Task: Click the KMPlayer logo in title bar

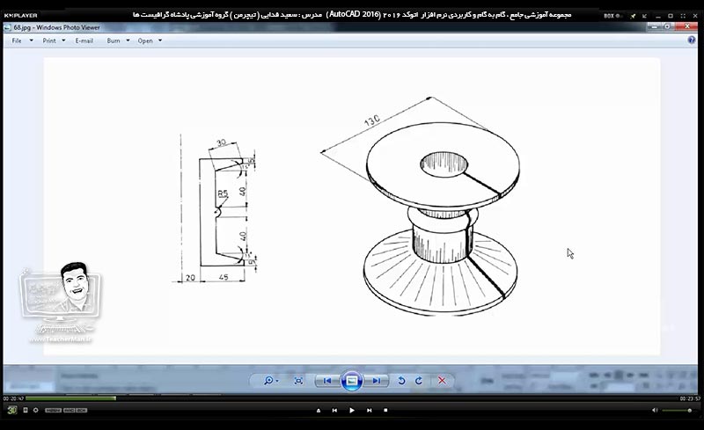Action: pyautogui.click(x=20, y=15)
